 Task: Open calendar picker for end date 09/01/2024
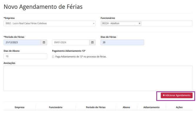pyautogui.click(x=92, y=42)
